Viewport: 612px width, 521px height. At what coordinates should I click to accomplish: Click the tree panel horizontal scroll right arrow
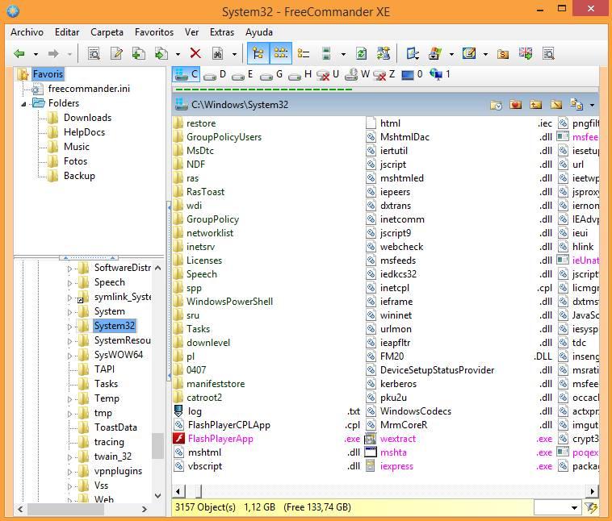point(144,509)
